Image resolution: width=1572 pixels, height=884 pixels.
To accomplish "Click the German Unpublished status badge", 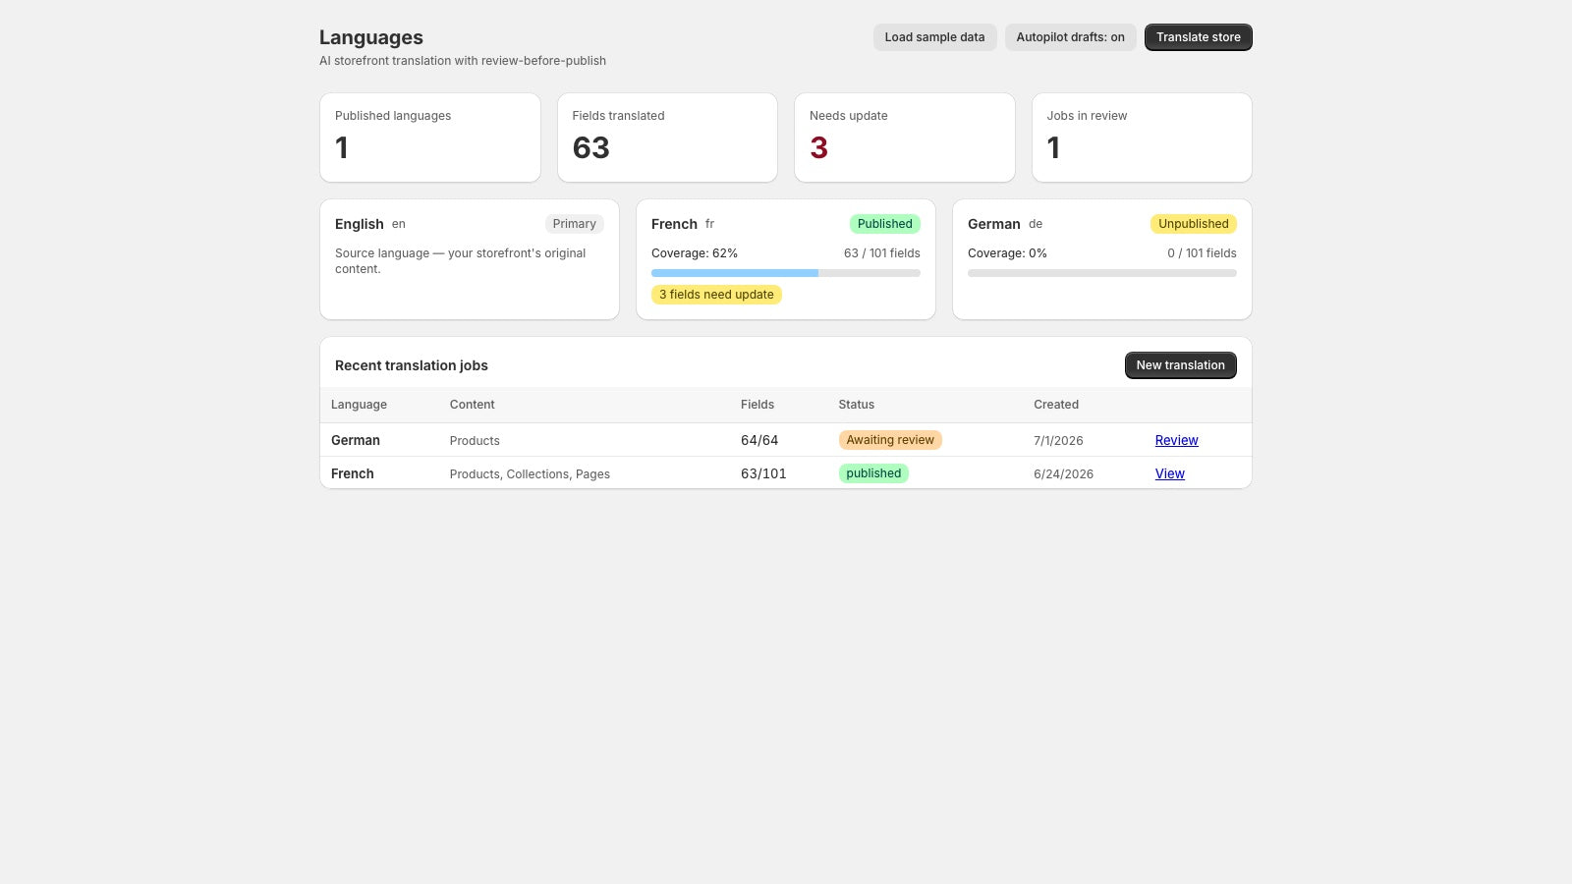I will pyautogui.click(x=1193, y=224).
